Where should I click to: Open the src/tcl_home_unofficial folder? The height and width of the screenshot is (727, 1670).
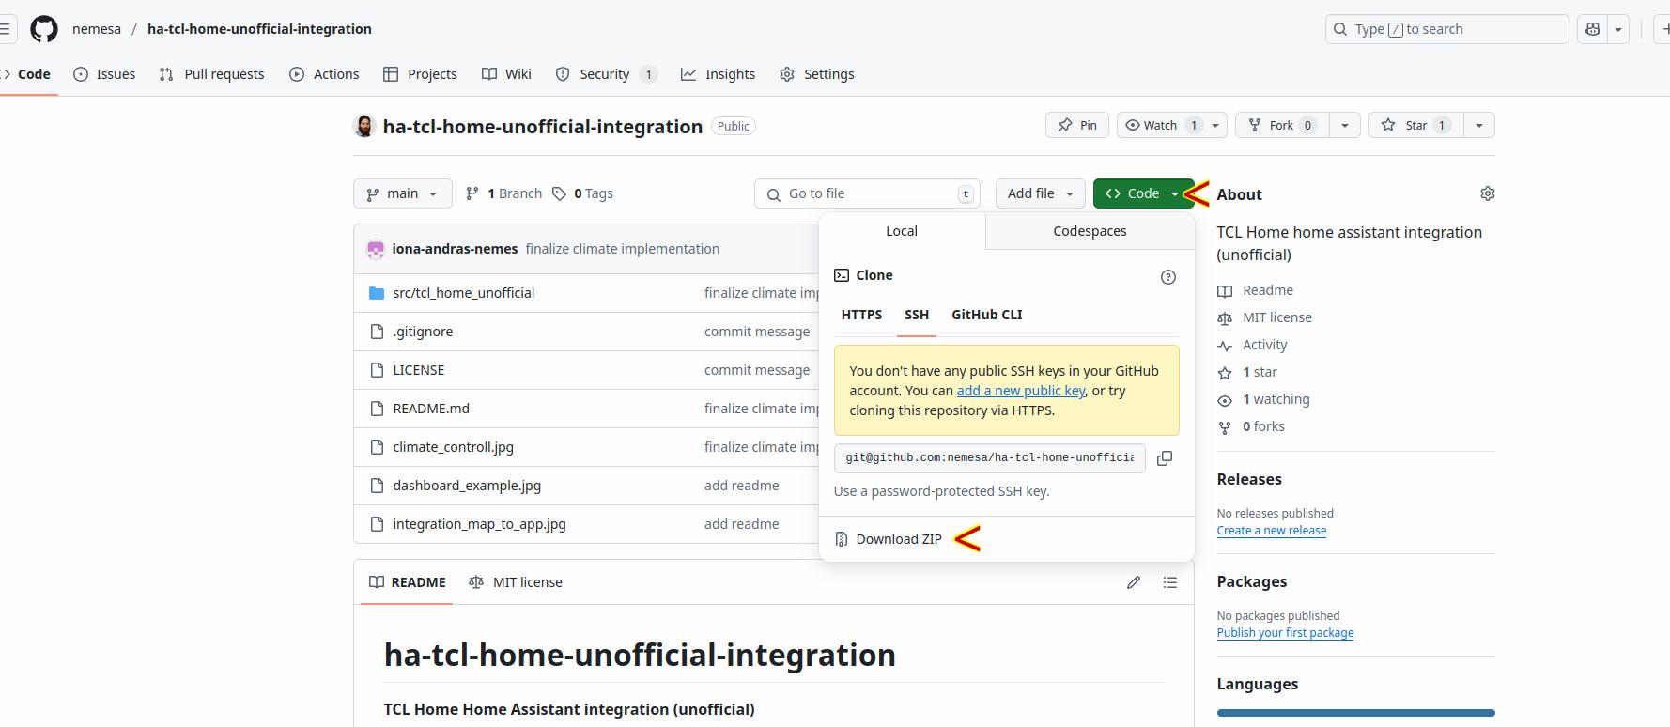click(x=464, y=293)
